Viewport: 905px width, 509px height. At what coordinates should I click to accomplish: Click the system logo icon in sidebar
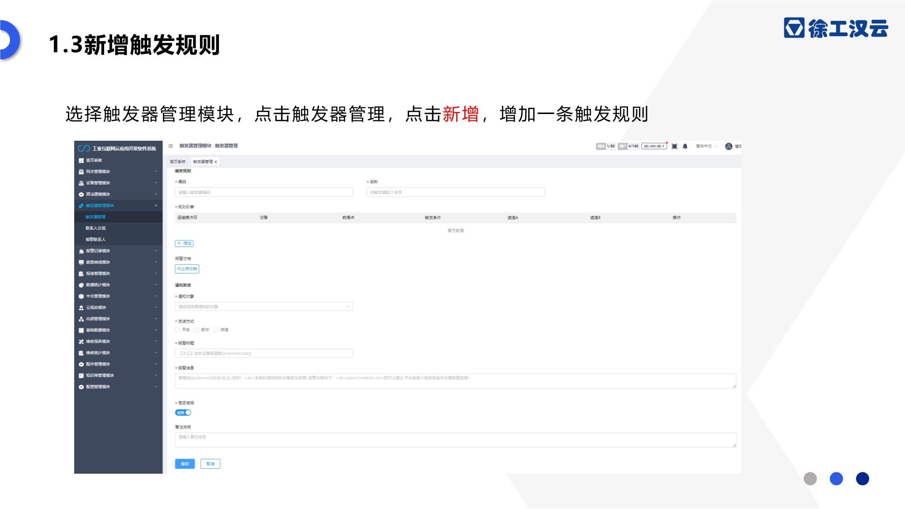point(84,148)
